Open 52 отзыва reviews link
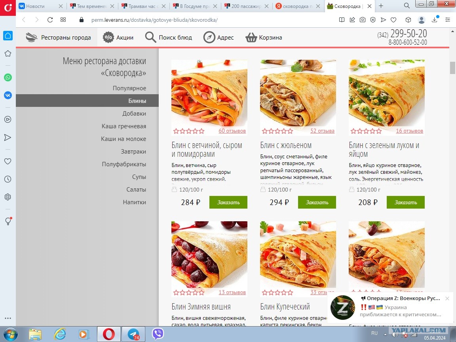Screen dimensions: 456x342 click(322, 131)
